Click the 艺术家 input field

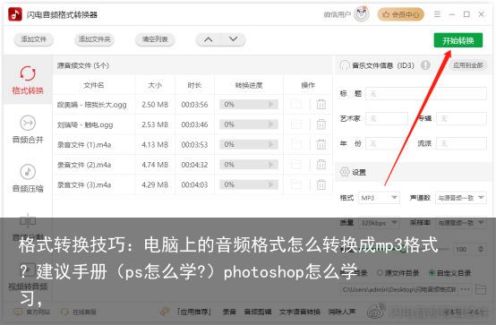(387, 119)
